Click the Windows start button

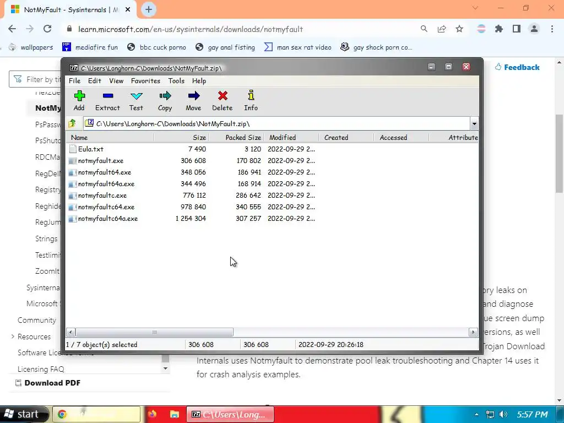(x=24, y=414)
